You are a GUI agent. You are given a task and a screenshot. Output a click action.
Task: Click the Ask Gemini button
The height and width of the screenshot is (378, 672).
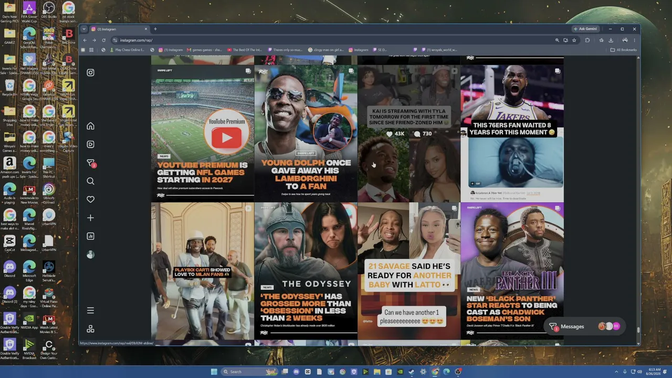pos(585,29)
